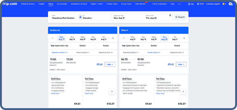Open the App download link

(x=191, y=4)
